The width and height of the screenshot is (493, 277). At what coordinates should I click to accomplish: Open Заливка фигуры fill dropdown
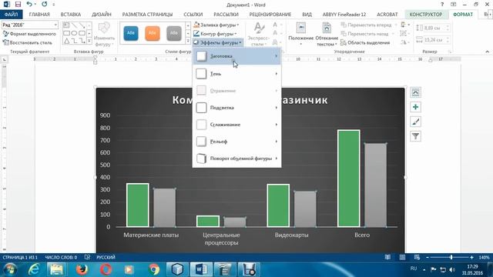(x=216, y=25)
